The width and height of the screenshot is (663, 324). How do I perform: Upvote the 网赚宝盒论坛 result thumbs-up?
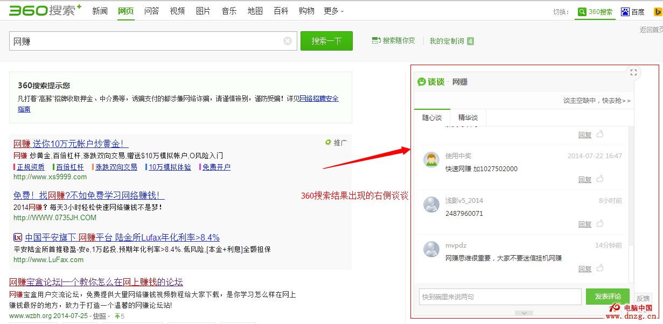[x=117, y=316]
